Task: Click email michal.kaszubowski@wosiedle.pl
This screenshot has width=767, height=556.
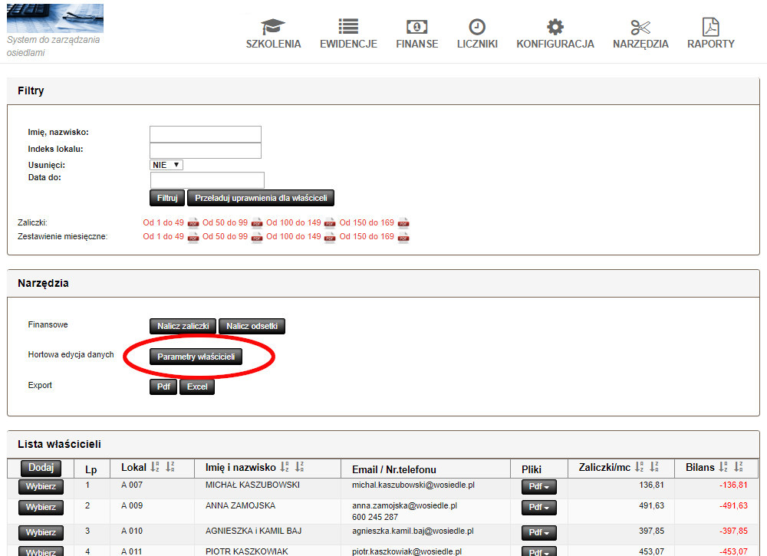Action: (413, 485)
